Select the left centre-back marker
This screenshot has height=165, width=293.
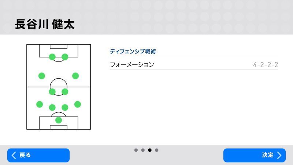pos(52,107)
